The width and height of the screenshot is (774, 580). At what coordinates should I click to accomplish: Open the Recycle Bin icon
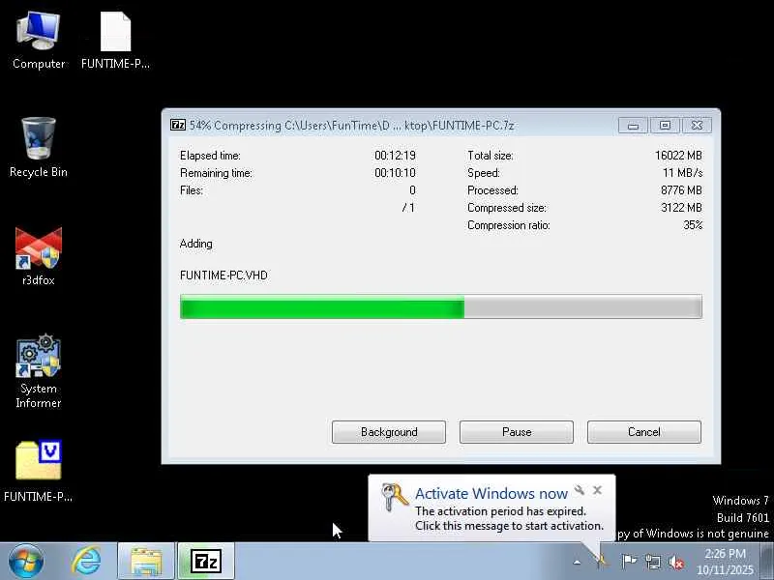click(x=39, y=147)
